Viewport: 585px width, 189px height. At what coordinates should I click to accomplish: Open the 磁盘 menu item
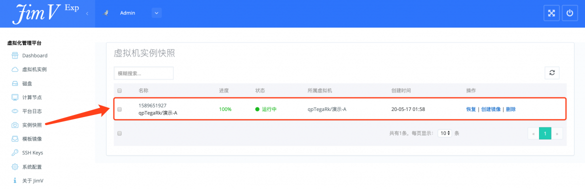pos(27,83)
